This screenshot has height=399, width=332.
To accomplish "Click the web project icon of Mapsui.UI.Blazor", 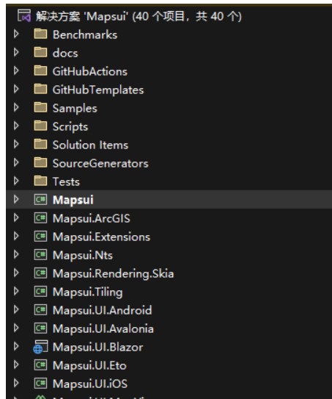I will 40,347.
